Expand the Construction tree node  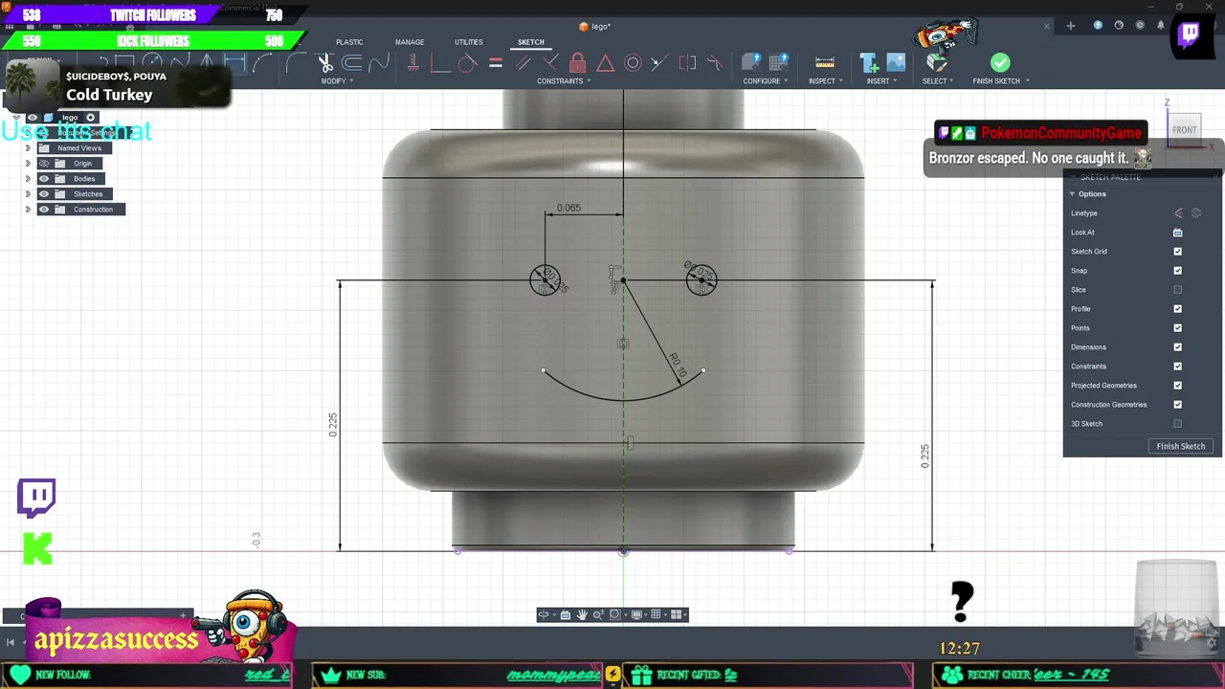(28, 210)
